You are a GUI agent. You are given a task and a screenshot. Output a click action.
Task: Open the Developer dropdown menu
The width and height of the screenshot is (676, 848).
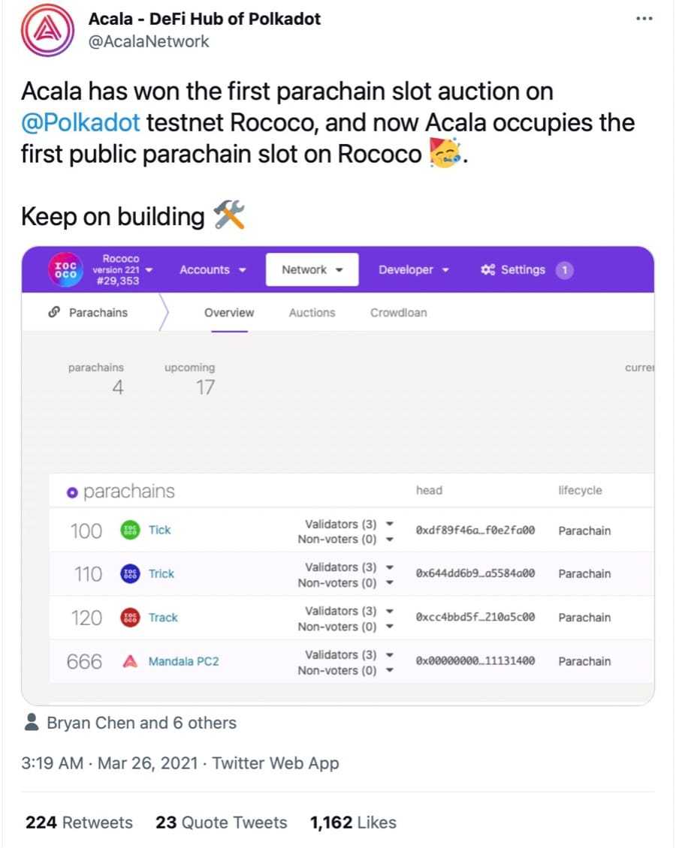[x=414, y=269]
